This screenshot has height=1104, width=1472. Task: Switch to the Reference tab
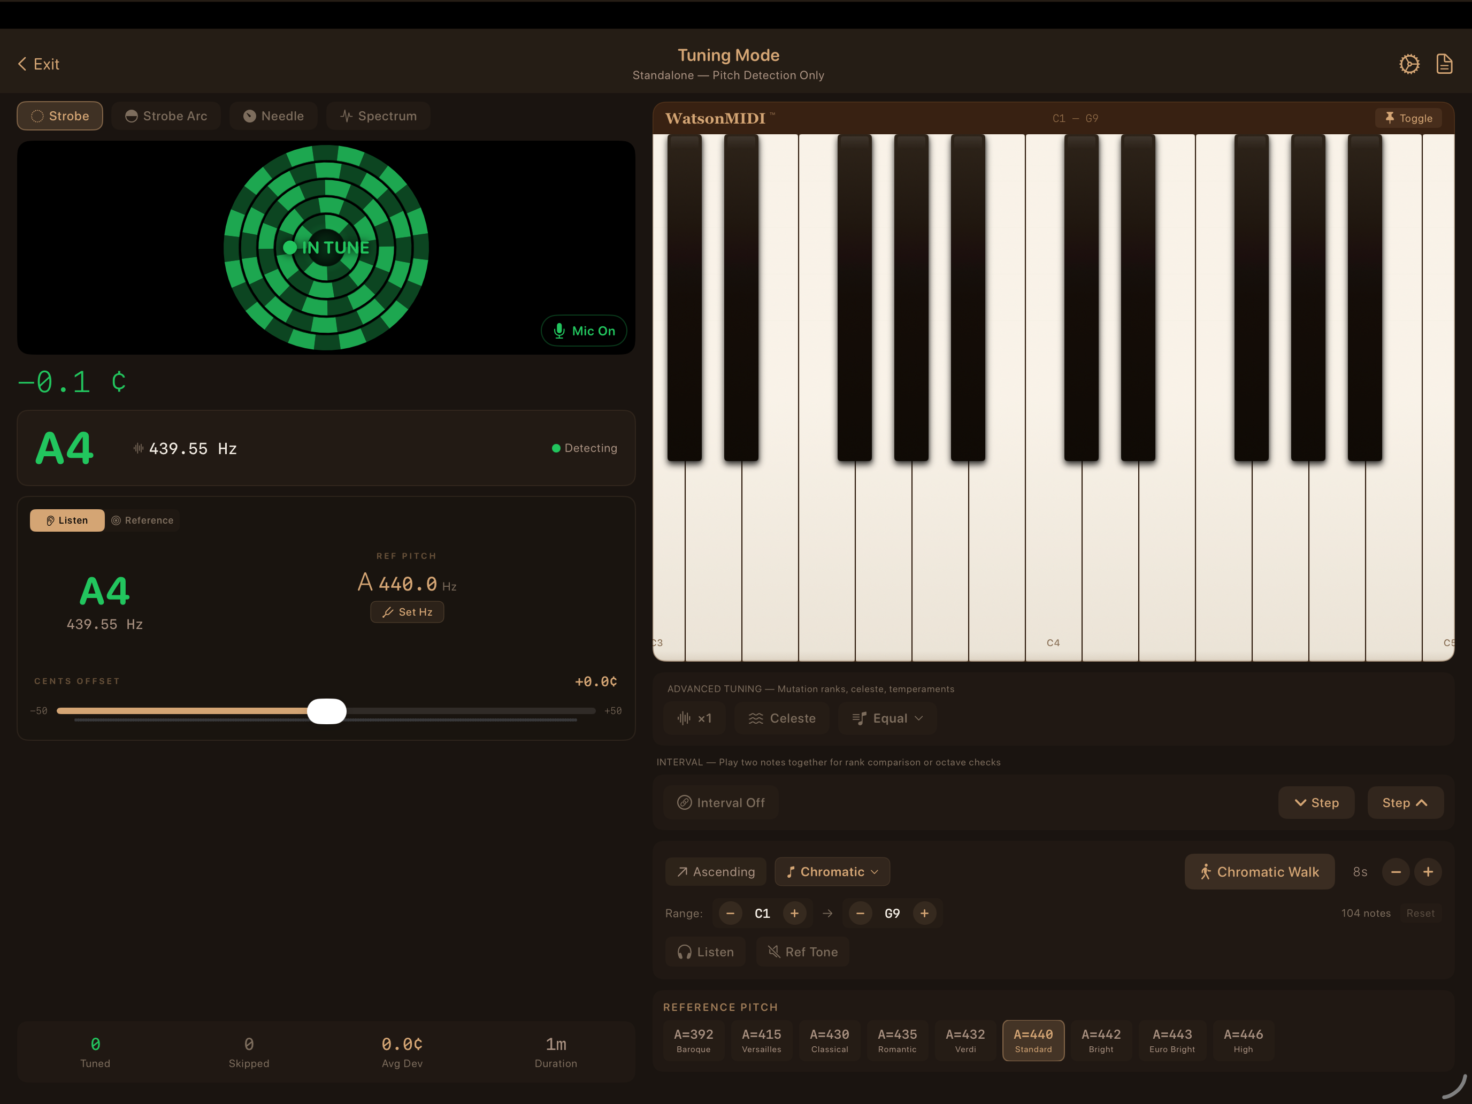tap(142, 520)
